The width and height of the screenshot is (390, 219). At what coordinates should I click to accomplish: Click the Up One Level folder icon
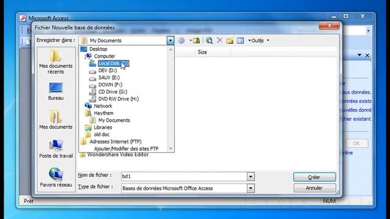point(196,40)
